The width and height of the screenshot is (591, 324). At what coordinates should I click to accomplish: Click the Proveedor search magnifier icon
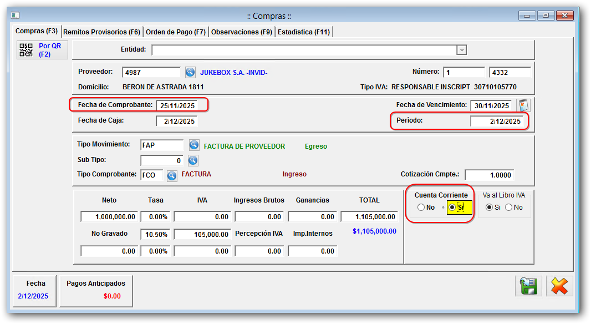190,72
